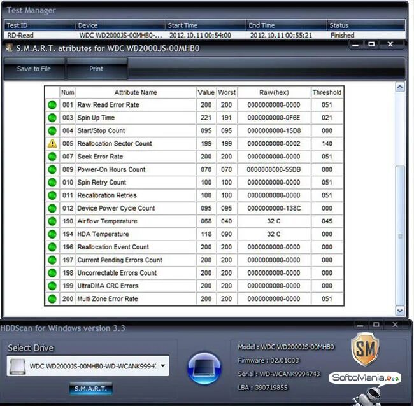Click the green status icon for Spin Up Time
The width and height of the screenshot is (414, 406).
point(52,118)
